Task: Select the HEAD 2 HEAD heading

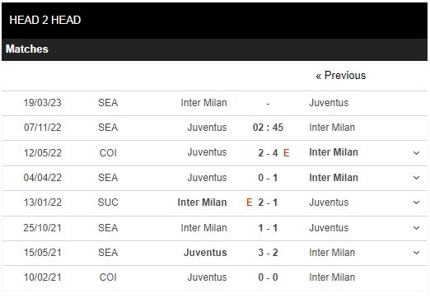Action: click(x=45, y=20)
